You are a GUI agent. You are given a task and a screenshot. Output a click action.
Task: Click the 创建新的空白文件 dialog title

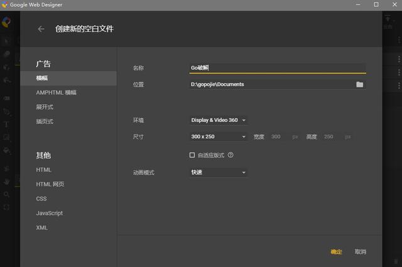tap(84, 29)
